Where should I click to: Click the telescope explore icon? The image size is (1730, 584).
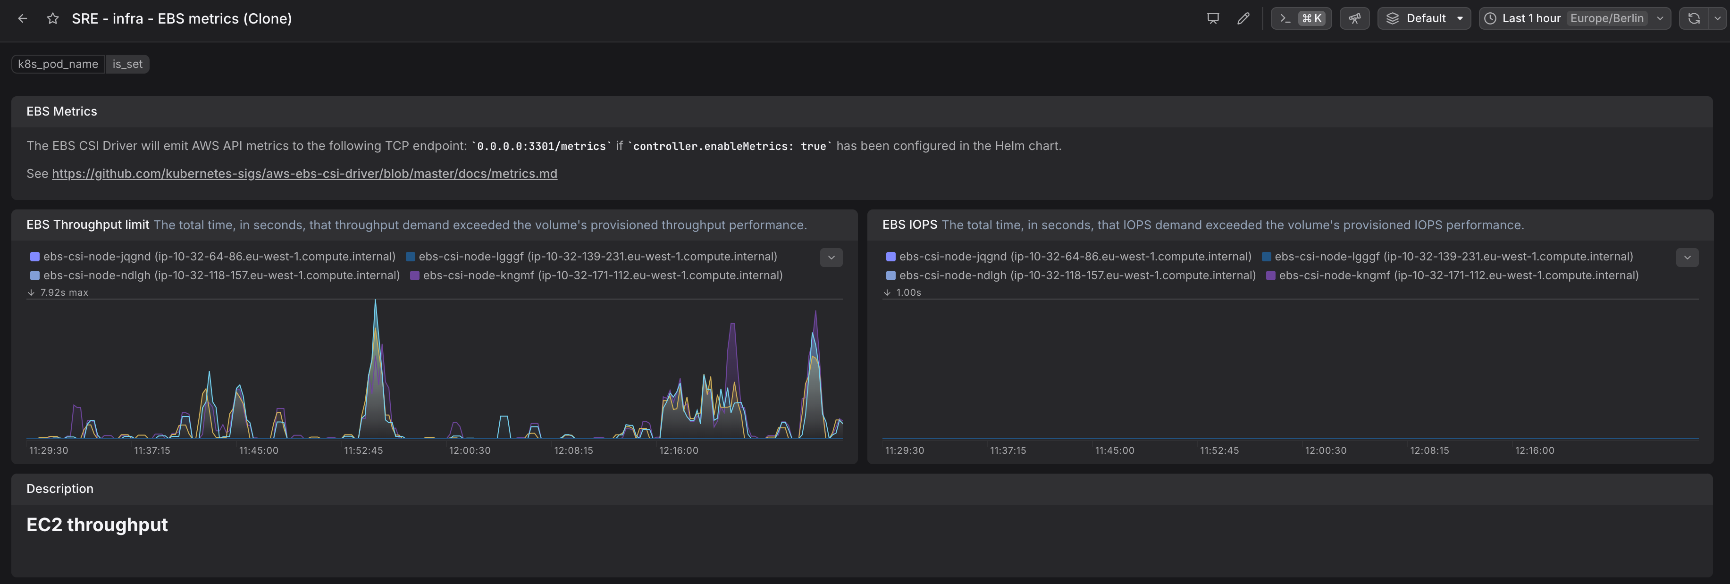tap(1354, 19)
